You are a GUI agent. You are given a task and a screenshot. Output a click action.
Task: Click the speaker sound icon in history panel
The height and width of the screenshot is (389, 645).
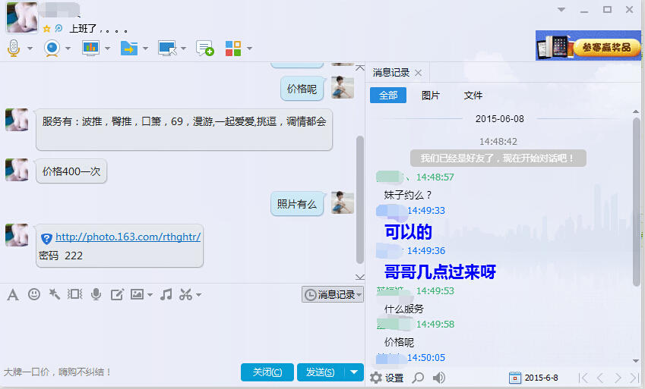pos(439,378)
